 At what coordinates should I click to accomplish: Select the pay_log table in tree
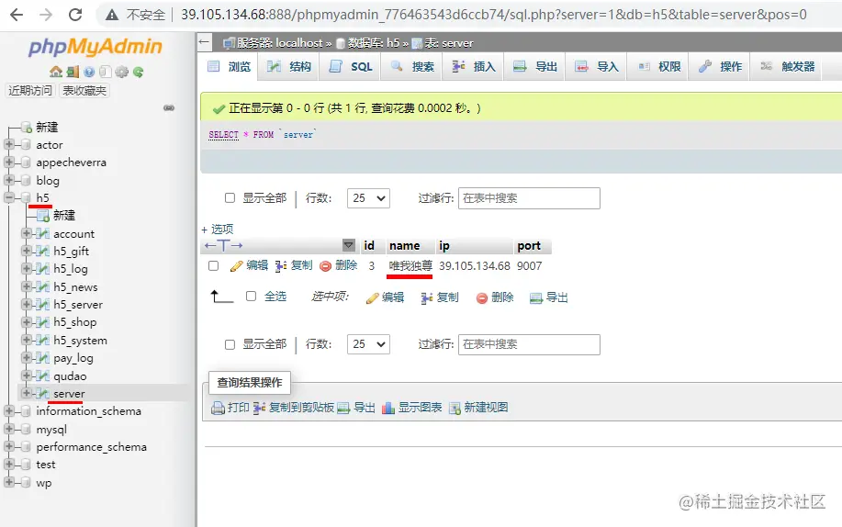pyautogui.click(x=73, y=358)
